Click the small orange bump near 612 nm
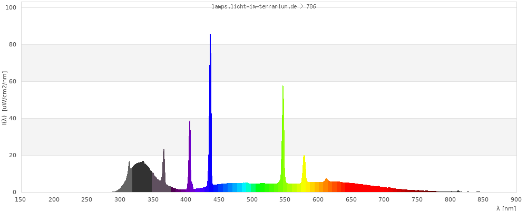This screenshot has width=527, height=211. click(326, 186)
